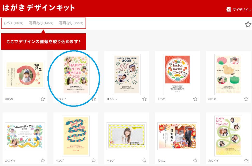The image size is (252, 166).
Task: Favorite the green snake photo カワイイ card
Action: 246,160
